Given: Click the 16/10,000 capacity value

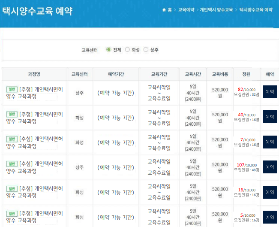Looking at the screenshot, I should (246, 190).
